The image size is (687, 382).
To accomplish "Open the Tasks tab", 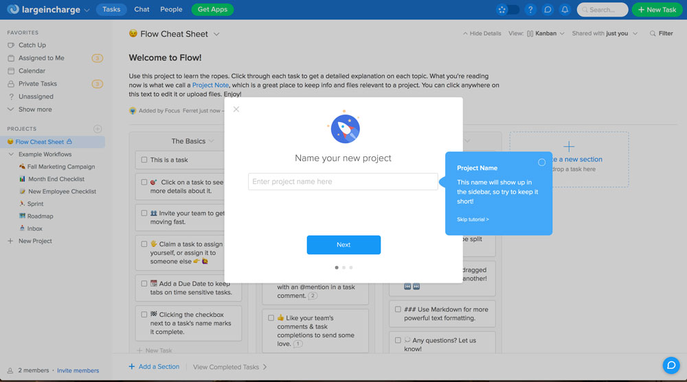I will point(111,9).
